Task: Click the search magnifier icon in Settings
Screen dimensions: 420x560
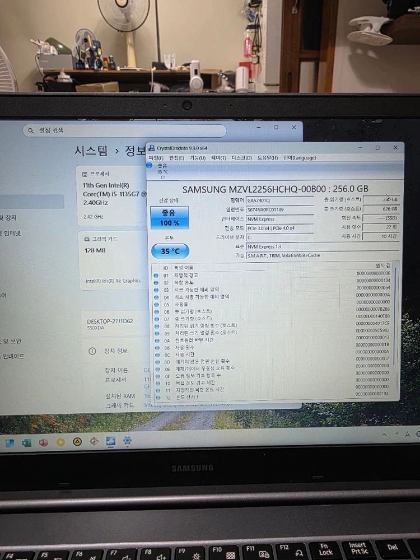Action: tap(31, 130)
